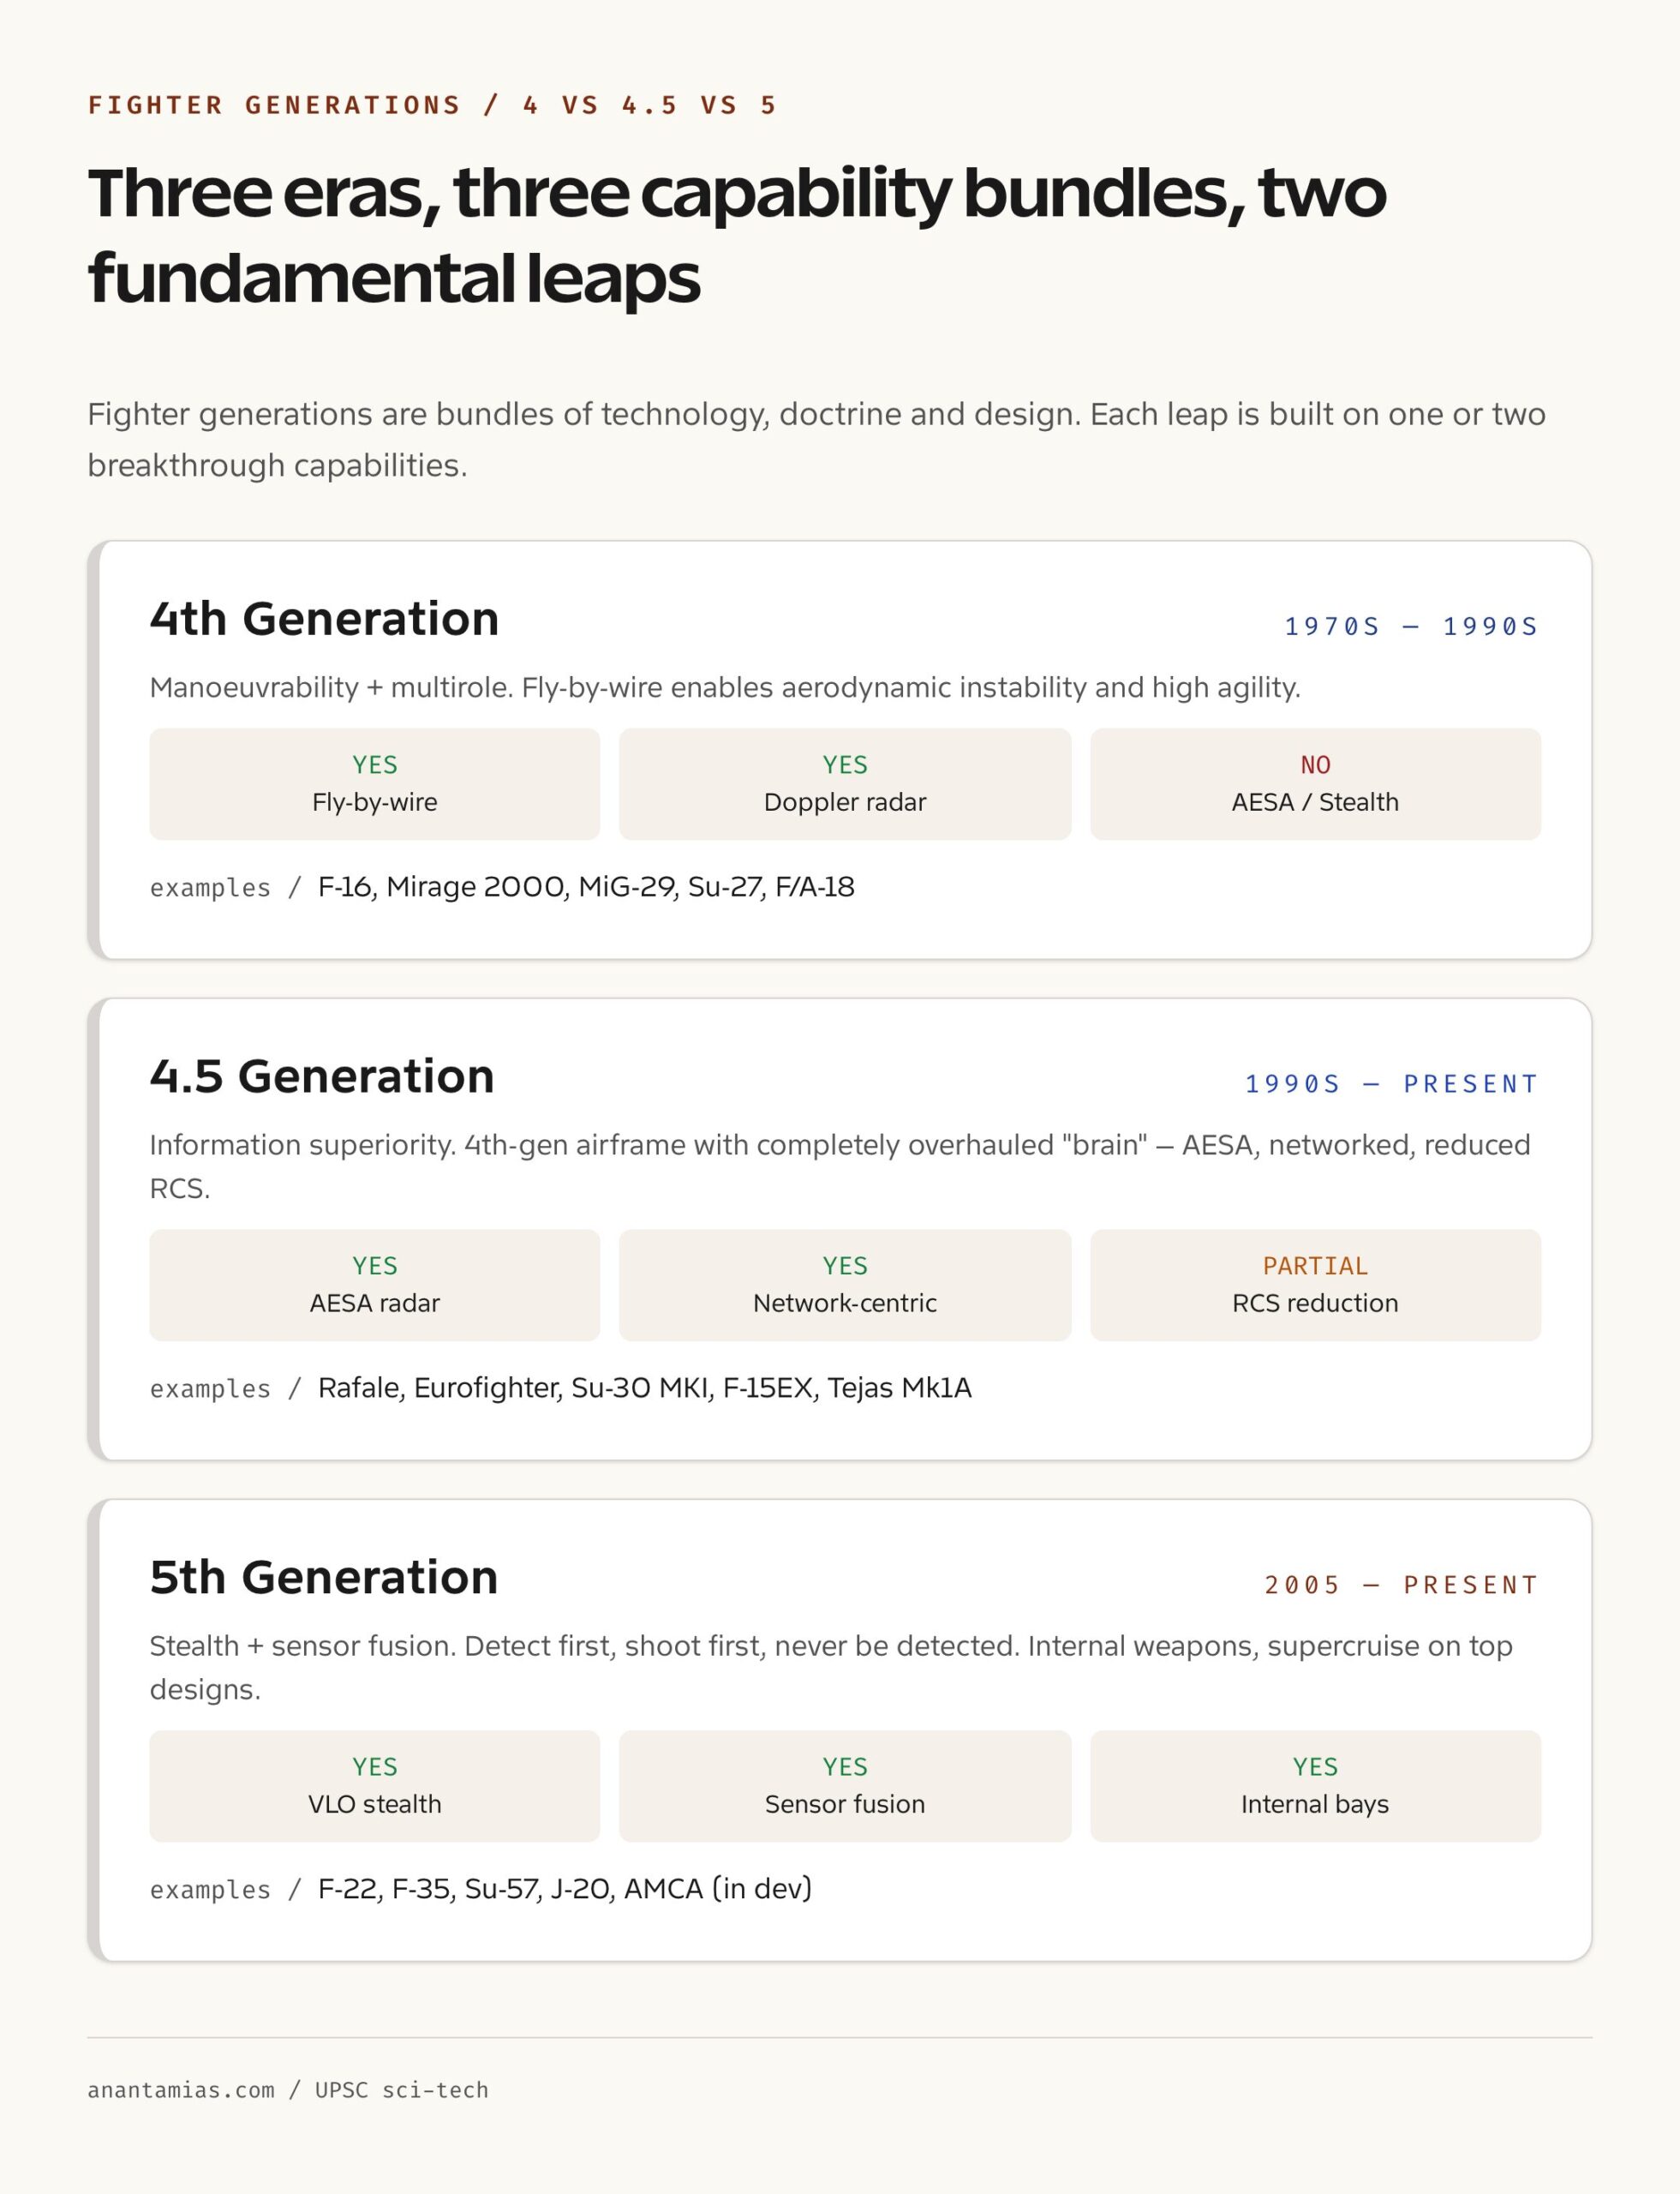Click the 5th Generation heading
The height and width of the screenshot is (2194, 1680).
(324, 1577)
